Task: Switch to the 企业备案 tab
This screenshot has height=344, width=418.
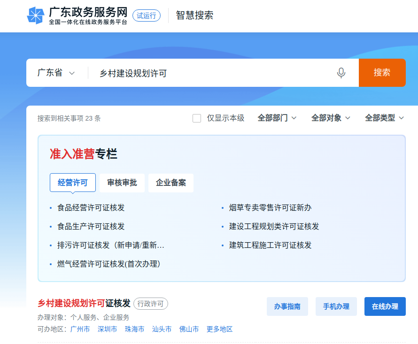Action: pos(171,183)
